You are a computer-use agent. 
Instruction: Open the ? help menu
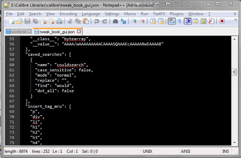pos(209,14)
